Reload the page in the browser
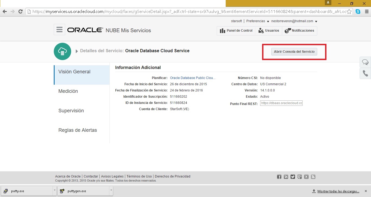371x197 pixels. [20, 12]
